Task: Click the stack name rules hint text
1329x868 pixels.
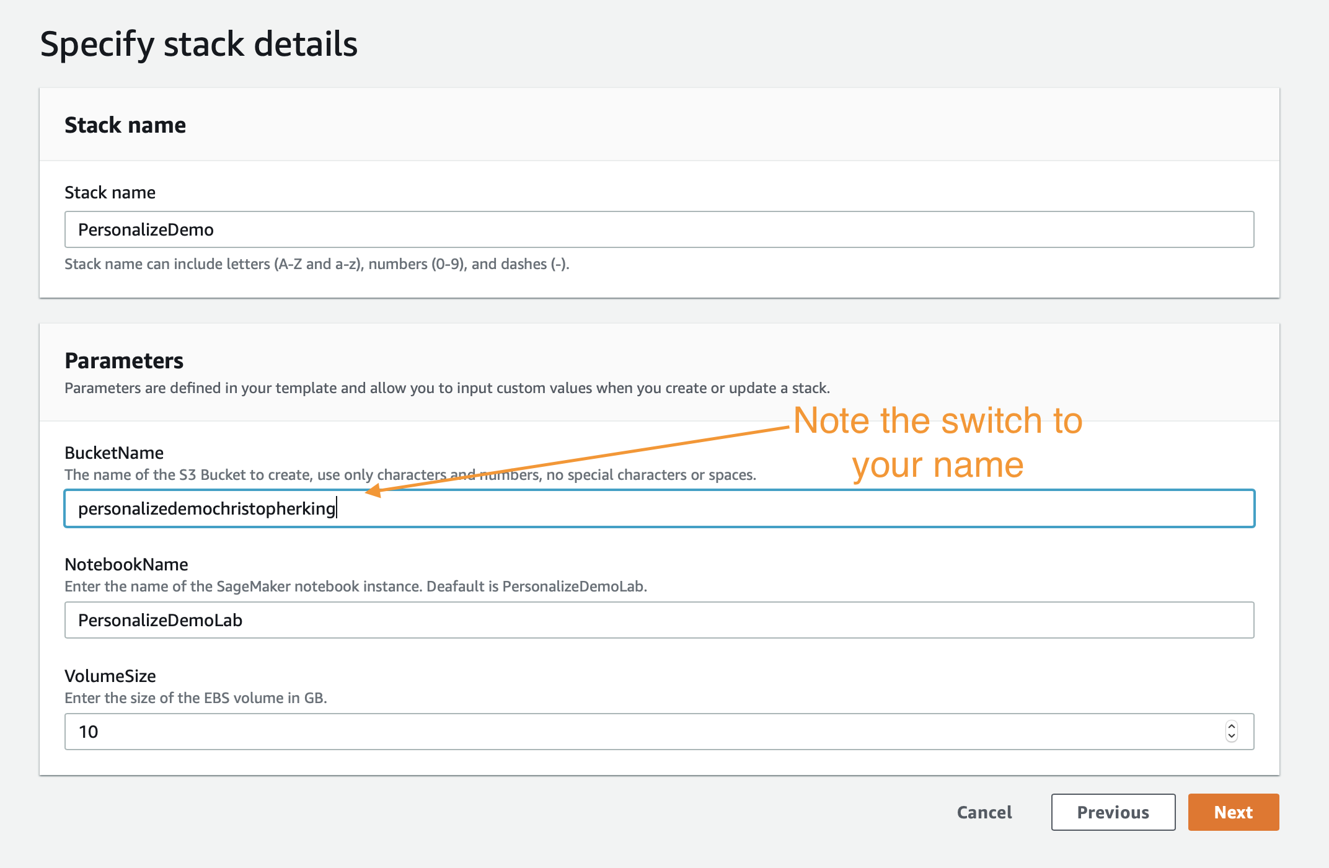Action: 317,264
